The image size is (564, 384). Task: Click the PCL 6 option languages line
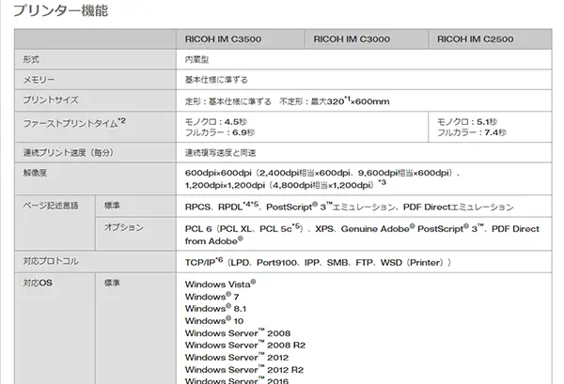(362, 228)
